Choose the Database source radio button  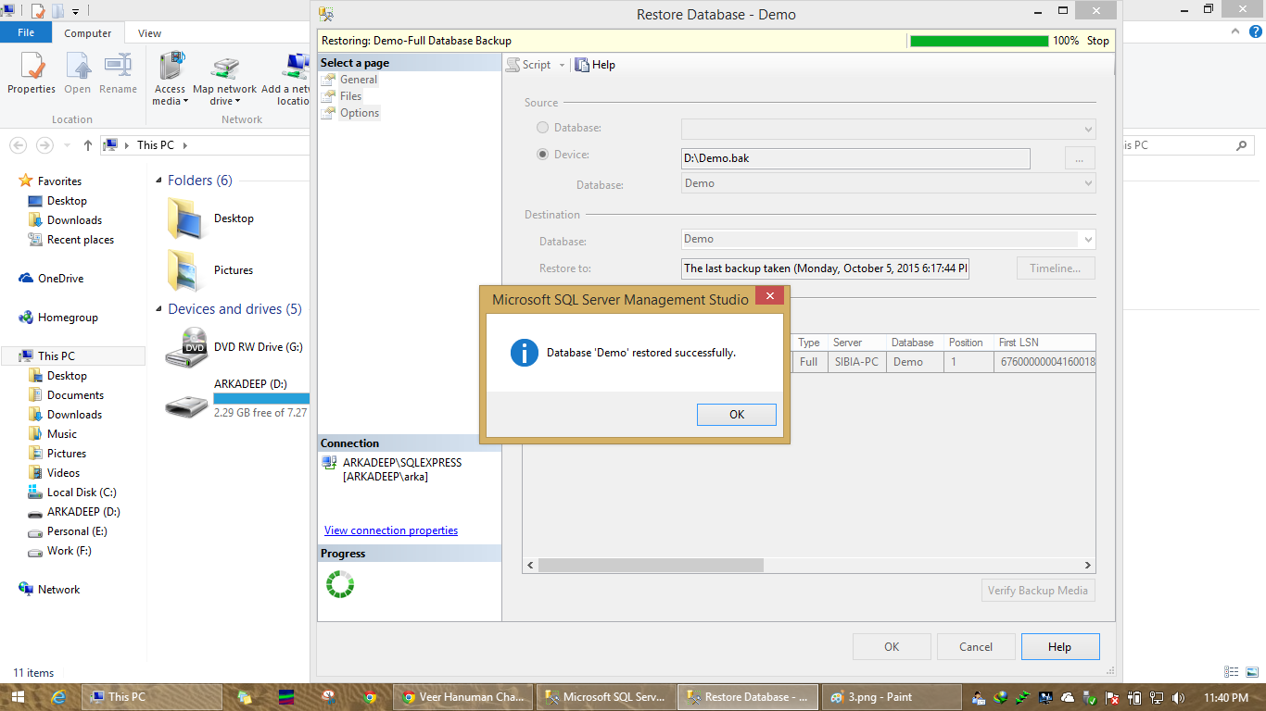point(543,128)
